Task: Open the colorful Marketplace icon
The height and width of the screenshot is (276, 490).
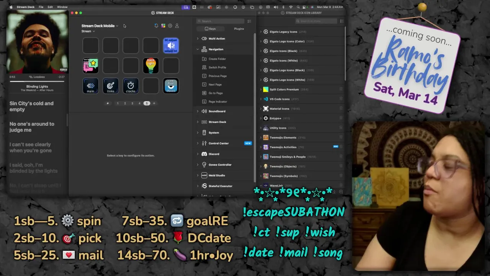Action: [163, 26]
